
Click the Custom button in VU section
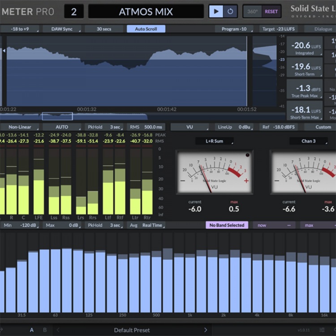(320, 127)
